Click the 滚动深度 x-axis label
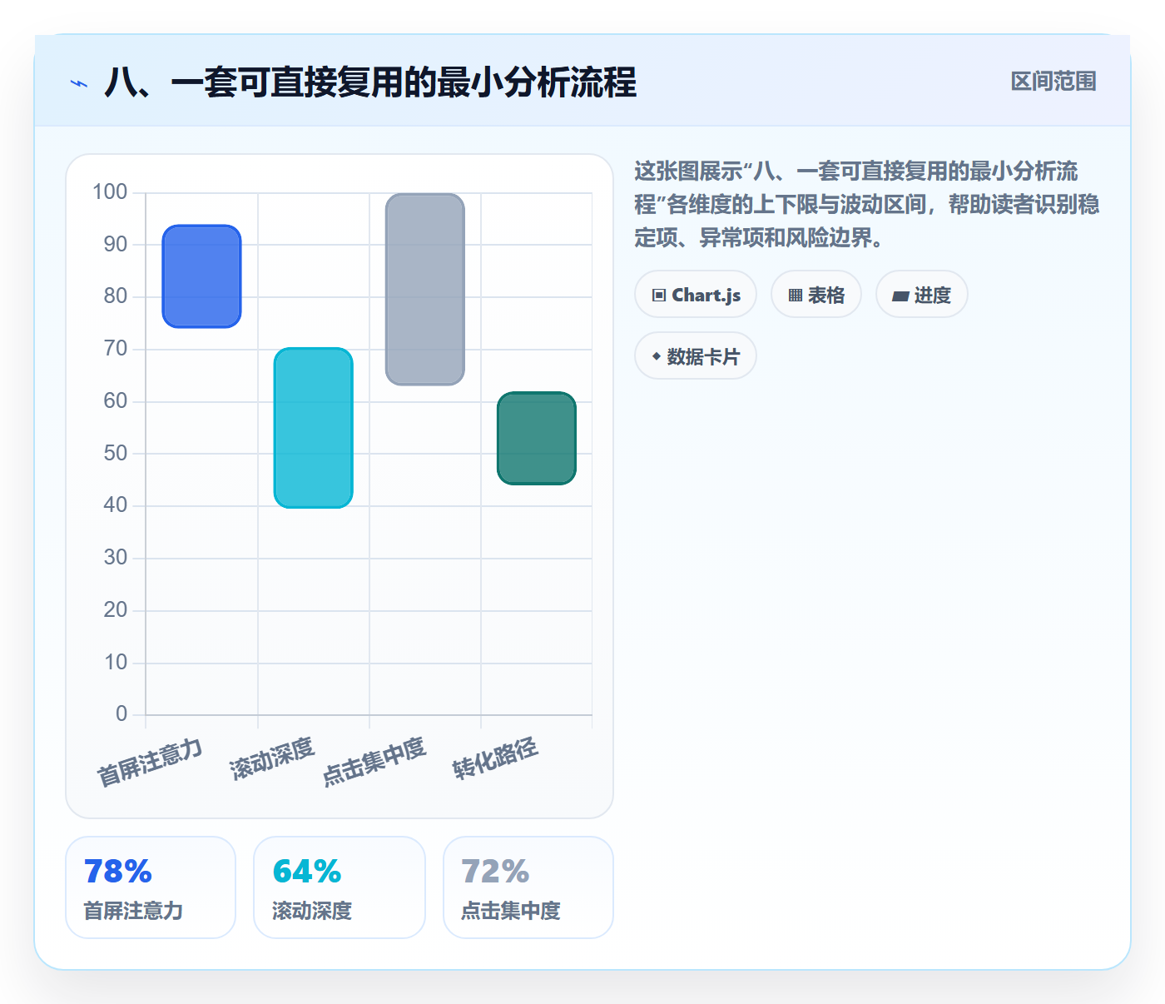Image resolution: width=1165 pixels, height=1004 pixels. 272,758
